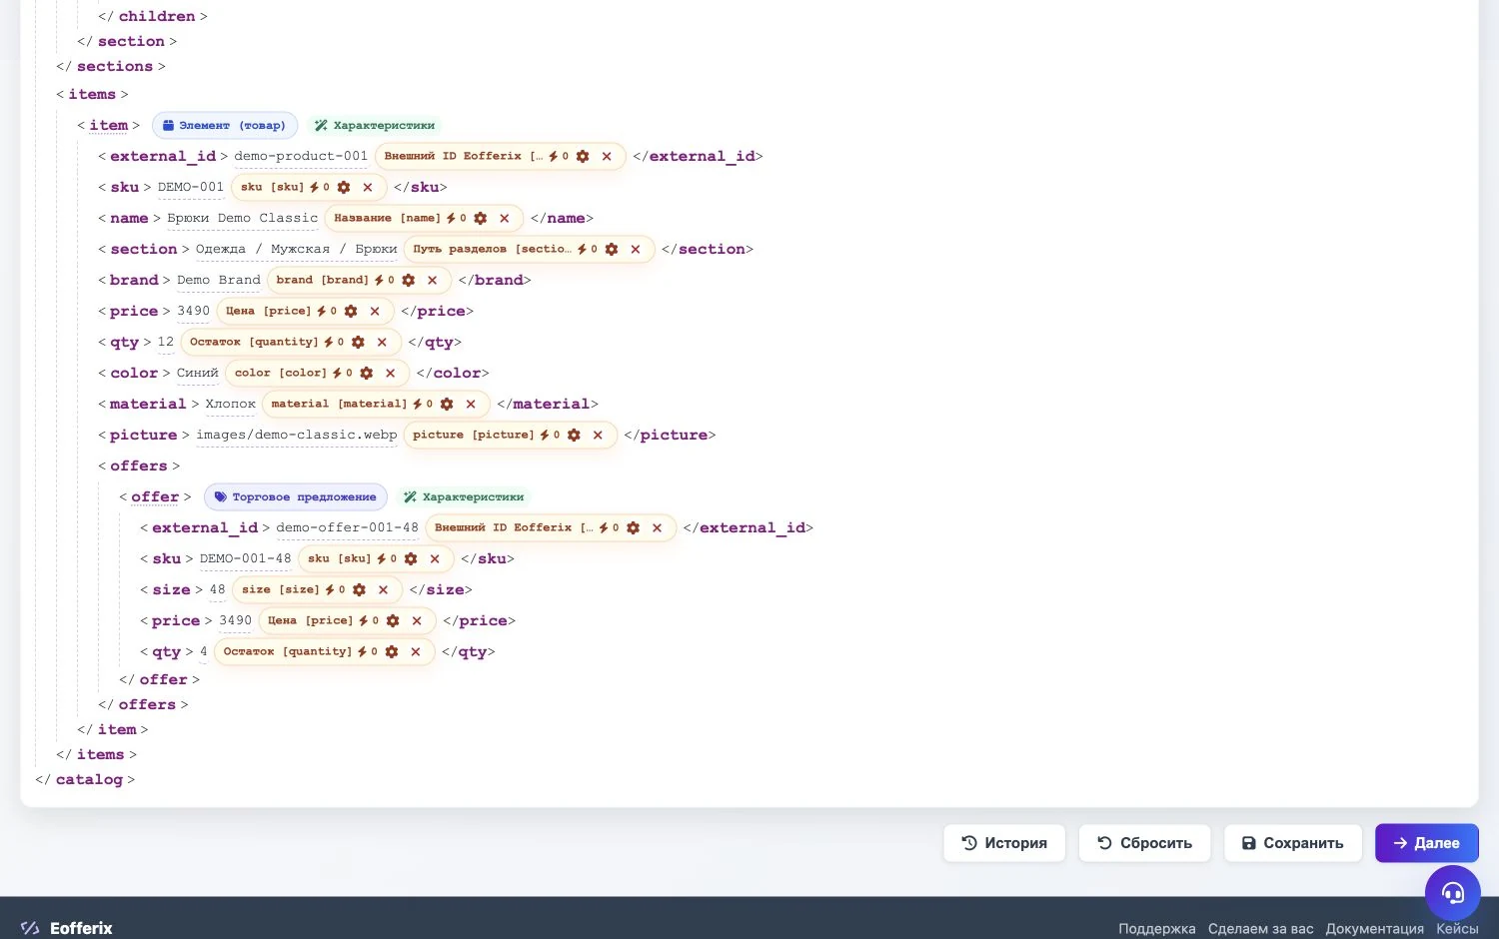Screen dimensions: 1499x939
Task: Save mapping with Сохранить button
Action: 1292,843
